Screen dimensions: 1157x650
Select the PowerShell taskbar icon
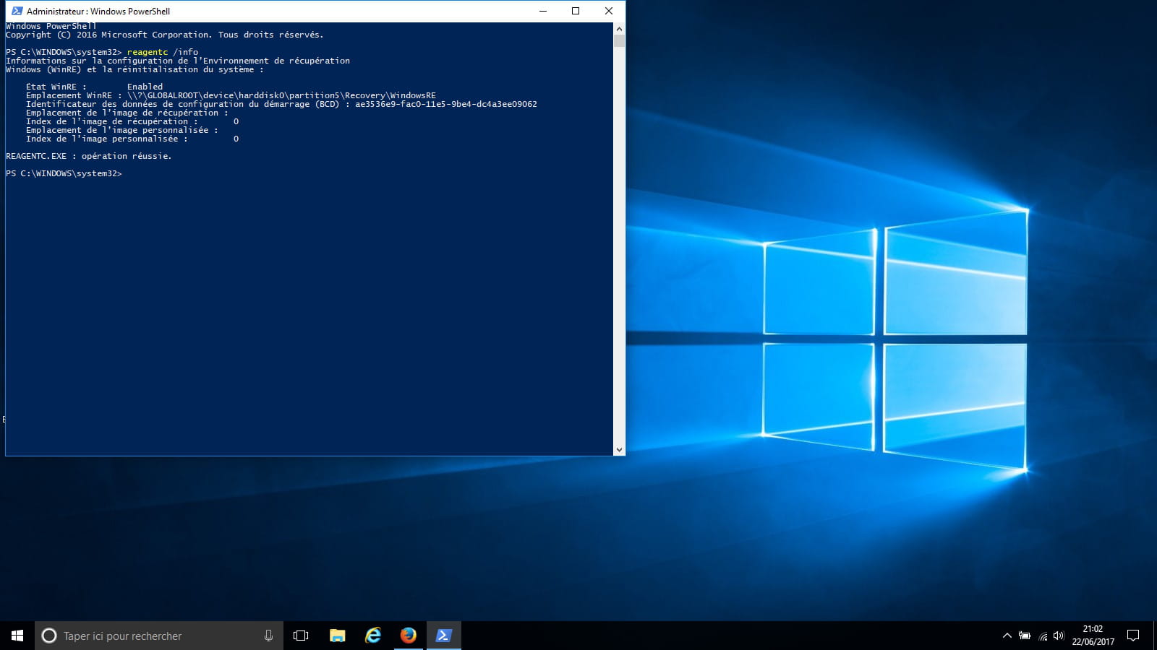pyautogui.click(x=444, y=636)
